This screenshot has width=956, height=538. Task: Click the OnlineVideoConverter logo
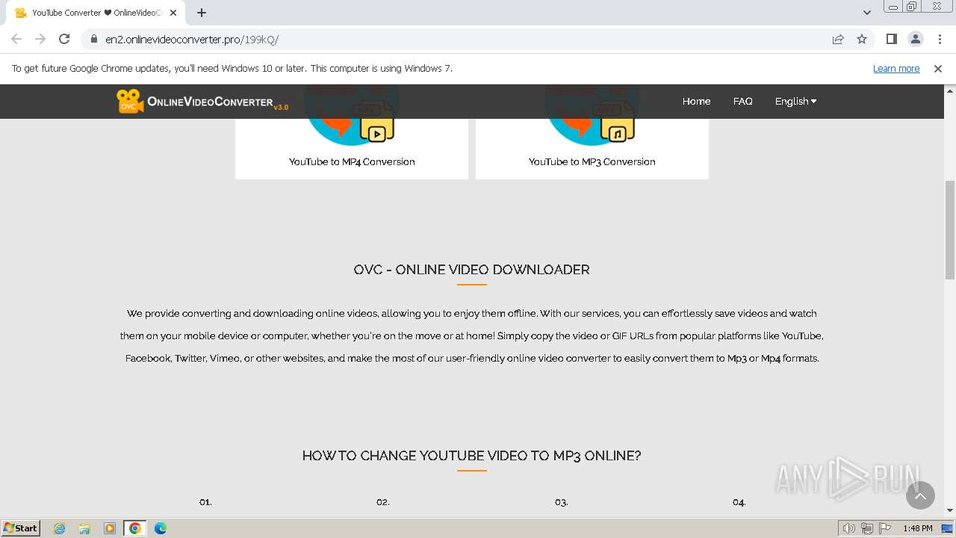(202, 102)
